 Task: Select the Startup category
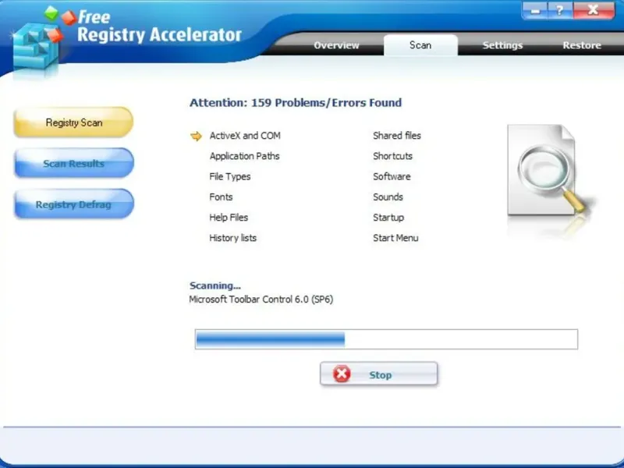coord(388,218)
